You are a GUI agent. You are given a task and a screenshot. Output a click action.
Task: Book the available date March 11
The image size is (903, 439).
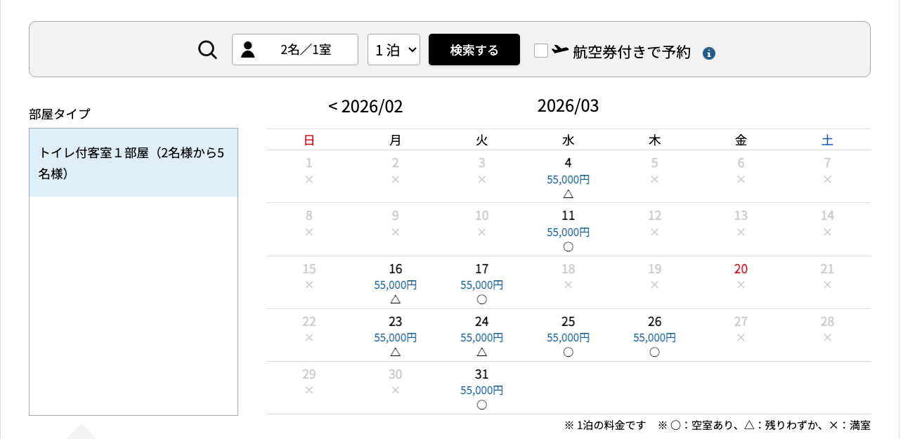568,232
